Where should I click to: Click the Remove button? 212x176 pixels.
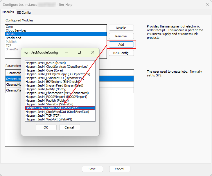click(x=121, y=36)
